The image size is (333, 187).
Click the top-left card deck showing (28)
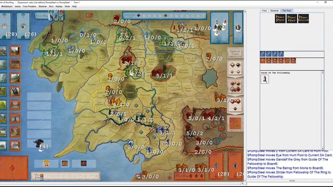[x=5, y=25]
